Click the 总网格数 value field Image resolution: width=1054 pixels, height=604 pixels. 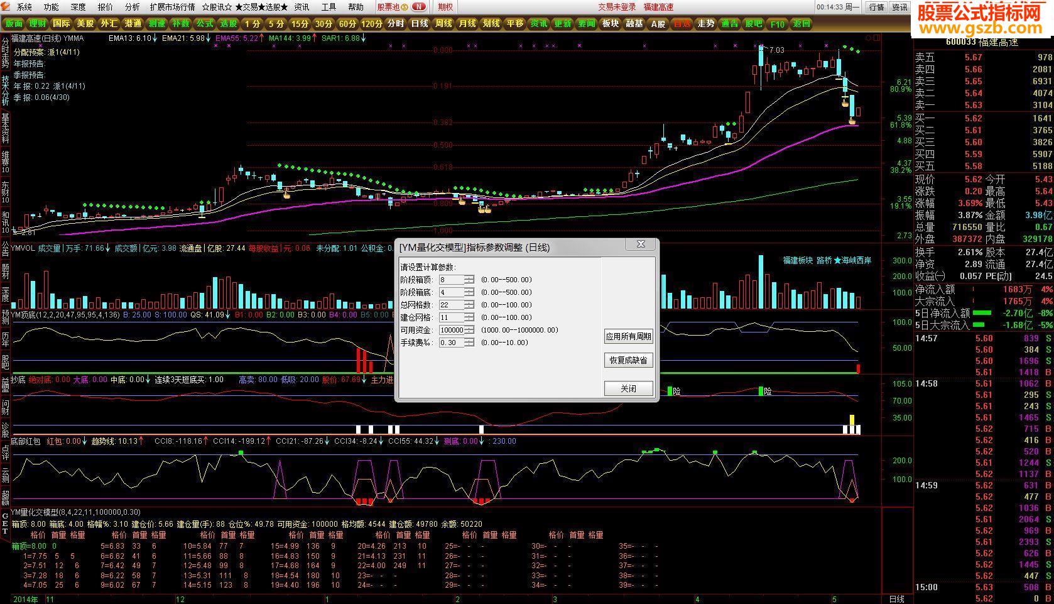452,305
